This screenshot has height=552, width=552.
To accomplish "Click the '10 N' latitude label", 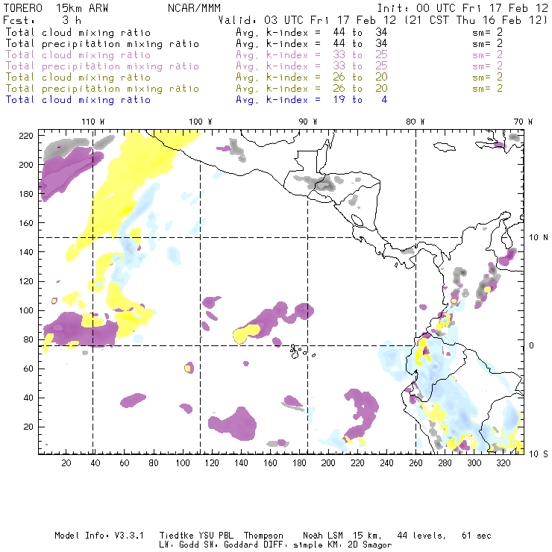I will click(539, 238).
